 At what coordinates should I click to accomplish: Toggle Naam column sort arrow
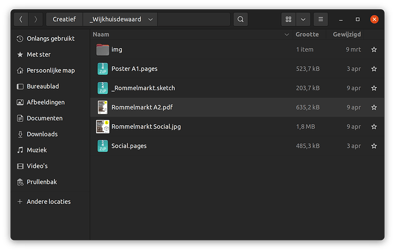(286, 34)
